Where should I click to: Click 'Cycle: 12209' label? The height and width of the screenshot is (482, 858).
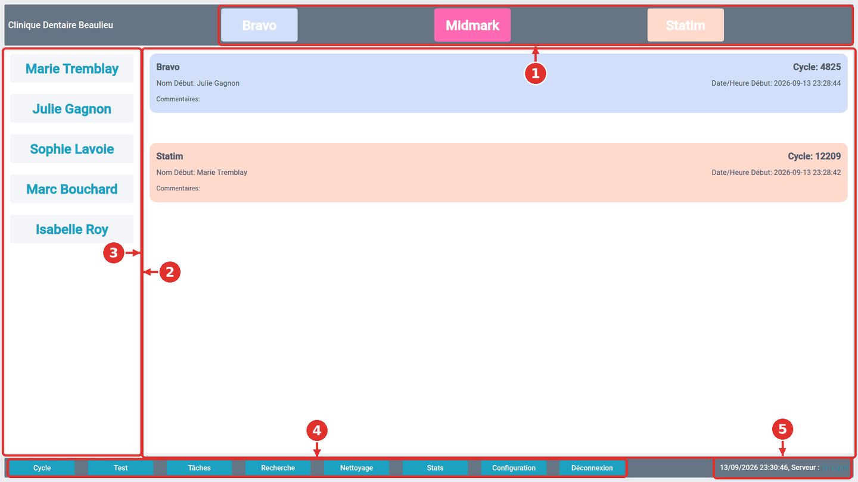point(815,157)
